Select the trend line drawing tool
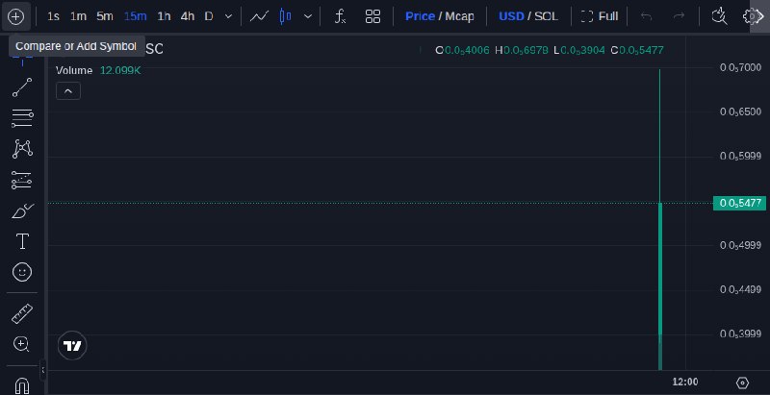The width and height of the screenshot is (770, 395). tap(22, 87)
